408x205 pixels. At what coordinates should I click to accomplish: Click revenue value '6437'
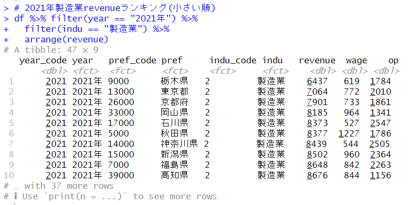pos(317,82)
